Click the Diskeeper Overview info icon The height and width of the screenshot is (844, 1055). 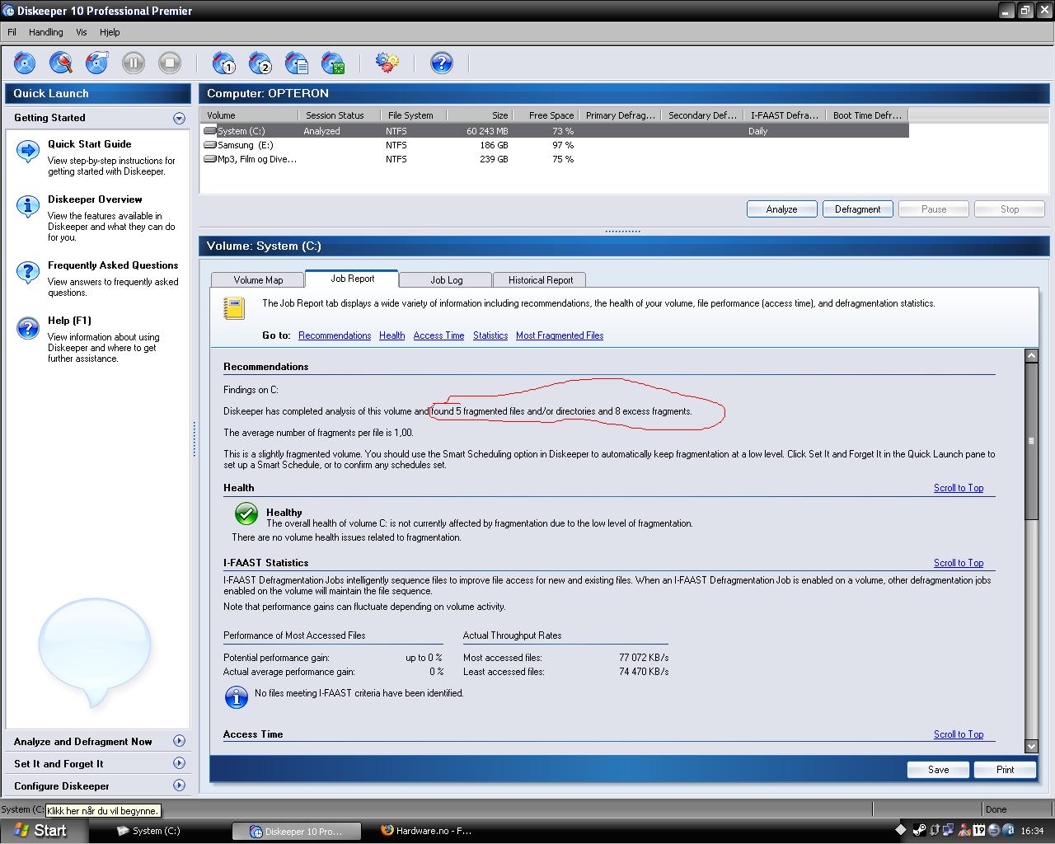[28, 206]
